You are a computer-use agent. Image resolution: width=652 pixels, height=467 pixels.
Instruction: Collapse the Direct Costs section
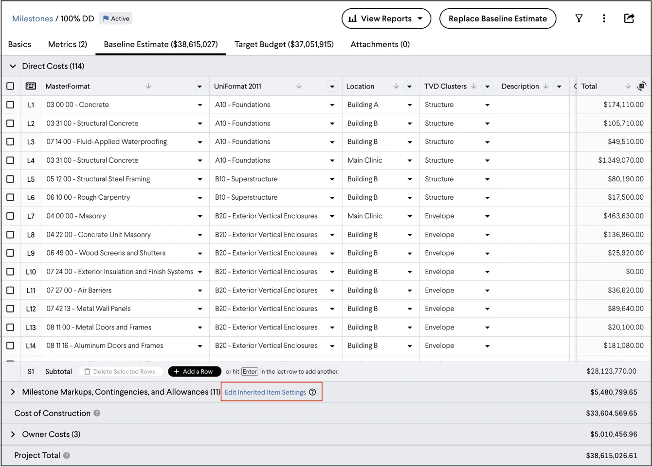tap(12, 66)
